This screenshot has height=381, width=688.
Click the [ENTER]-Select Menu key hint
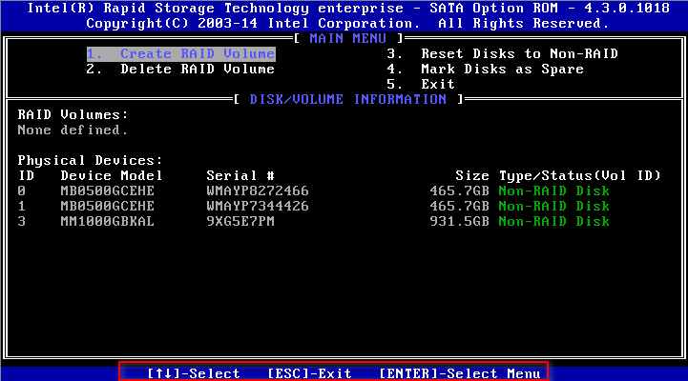pos(459,373)
